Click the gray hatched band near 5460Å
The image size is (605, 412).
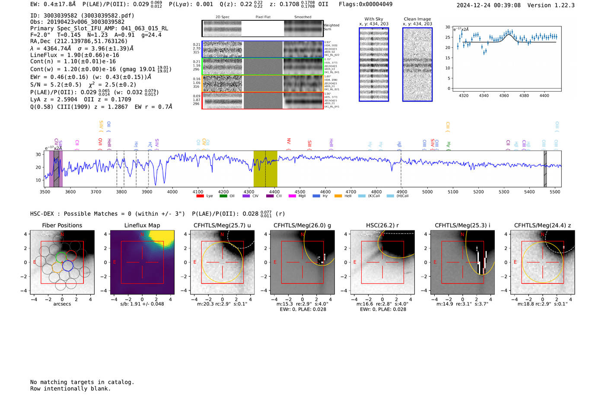545,169
